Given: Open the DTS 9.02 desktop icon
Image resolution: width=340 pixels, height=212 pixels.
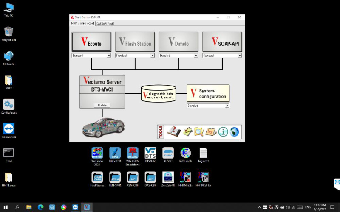Looking at the screenshot, I should coord(150,153).
